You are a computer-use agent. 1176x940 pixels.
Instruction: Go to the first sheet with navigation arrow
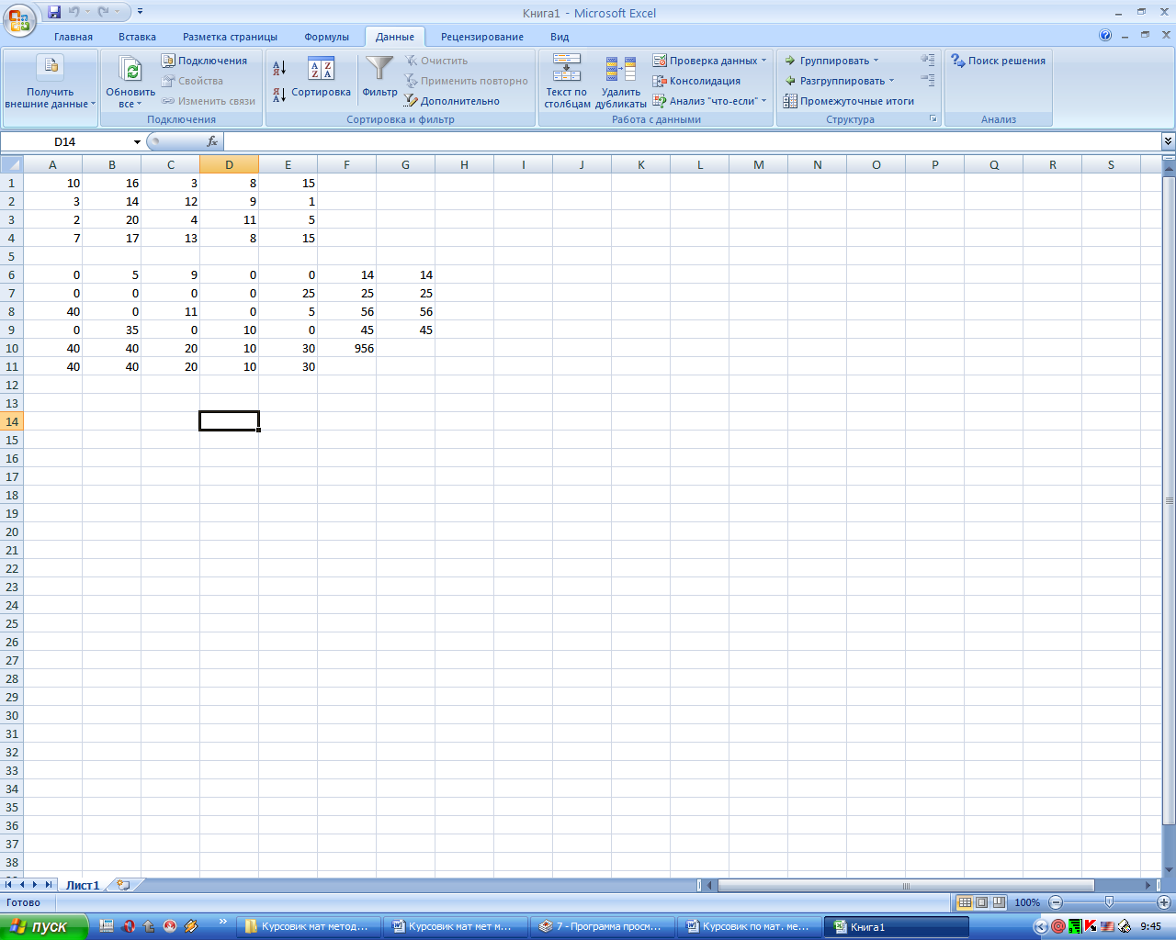8,885
